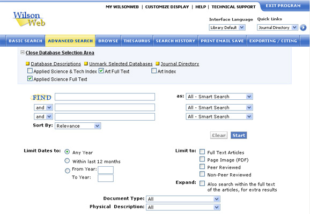Check Applied Science & Tech Index database

(x=30, y=71)
